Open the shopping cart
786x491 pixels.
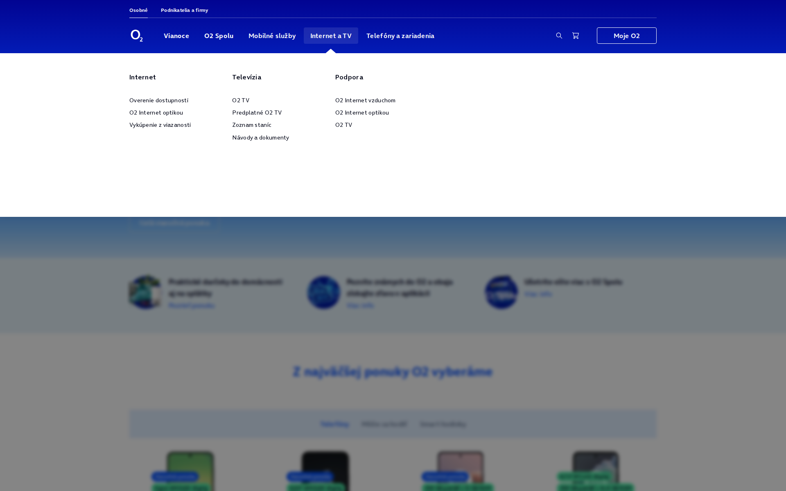point(576,36)
